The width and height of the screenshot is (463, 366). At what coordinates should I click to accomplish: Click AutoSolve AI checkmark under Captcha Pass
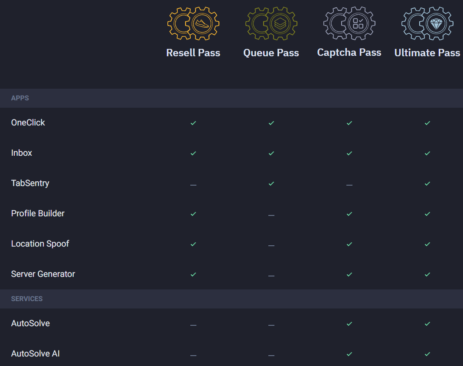349,354
